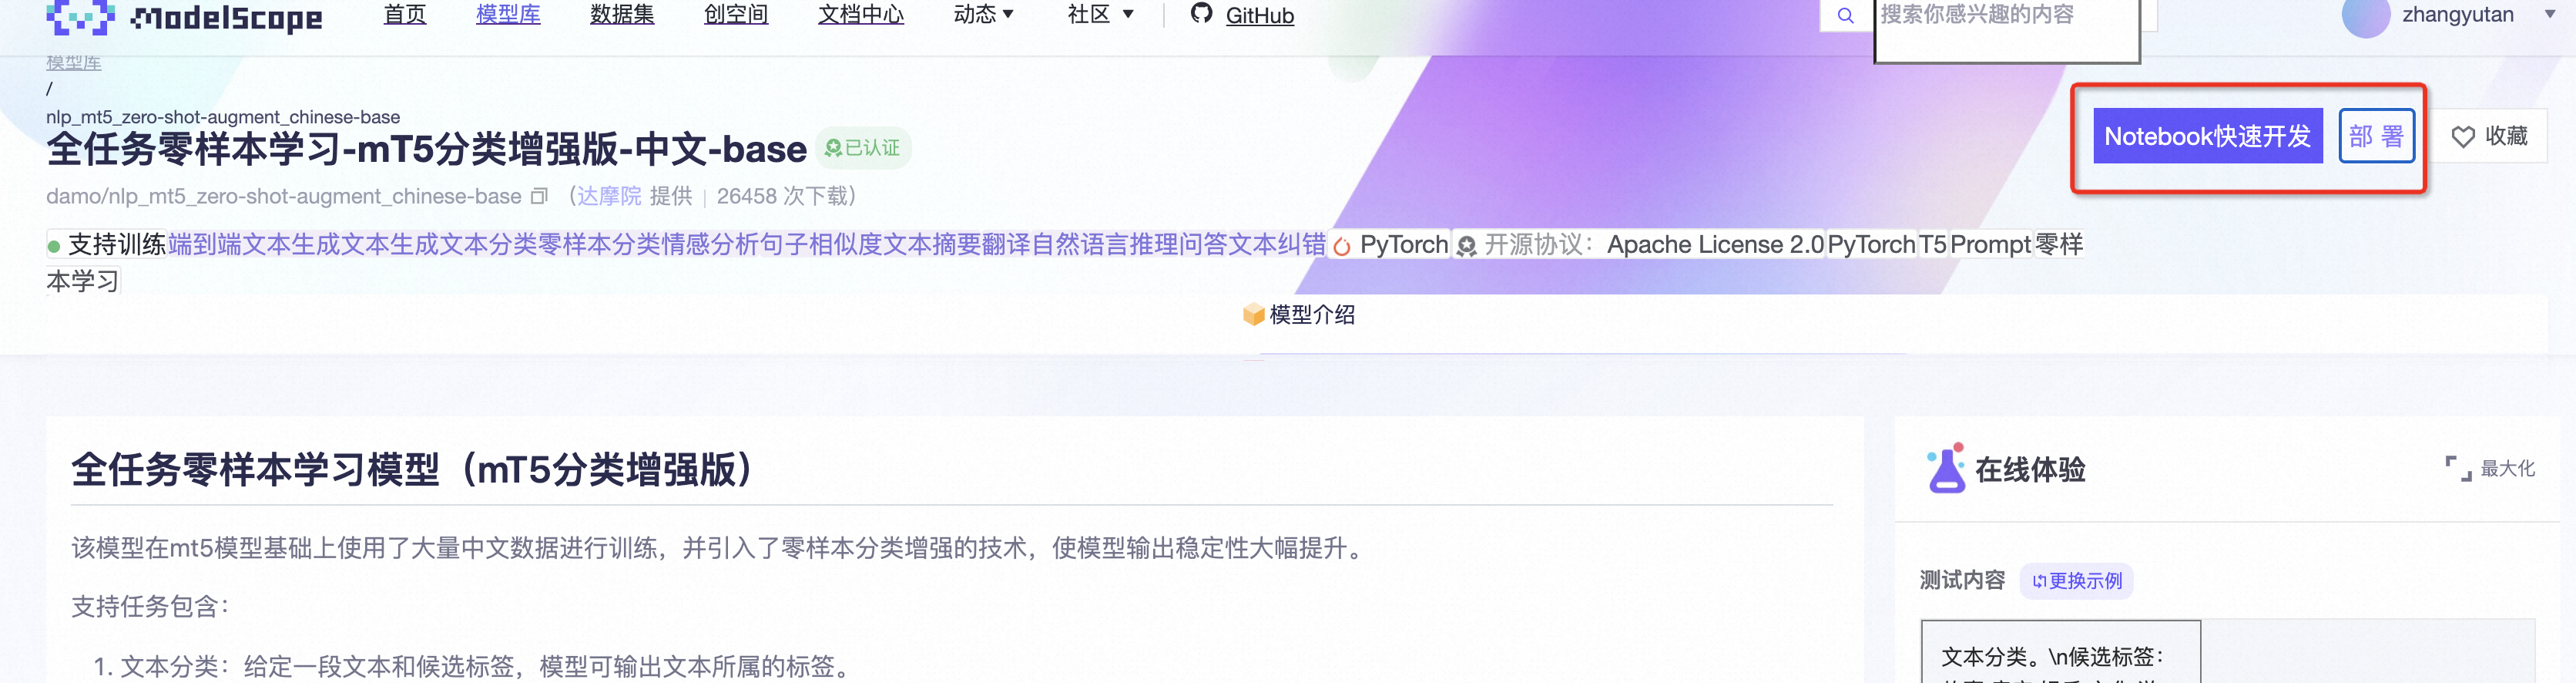Expand the 动态 dropdown menu

point(984,15)
